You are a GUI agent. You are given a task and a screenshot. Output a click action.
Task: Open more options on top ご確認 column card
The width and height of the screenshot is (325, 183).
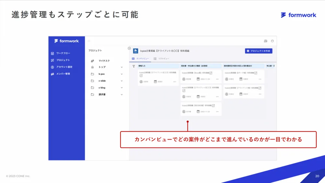click(x=217, y=79)
